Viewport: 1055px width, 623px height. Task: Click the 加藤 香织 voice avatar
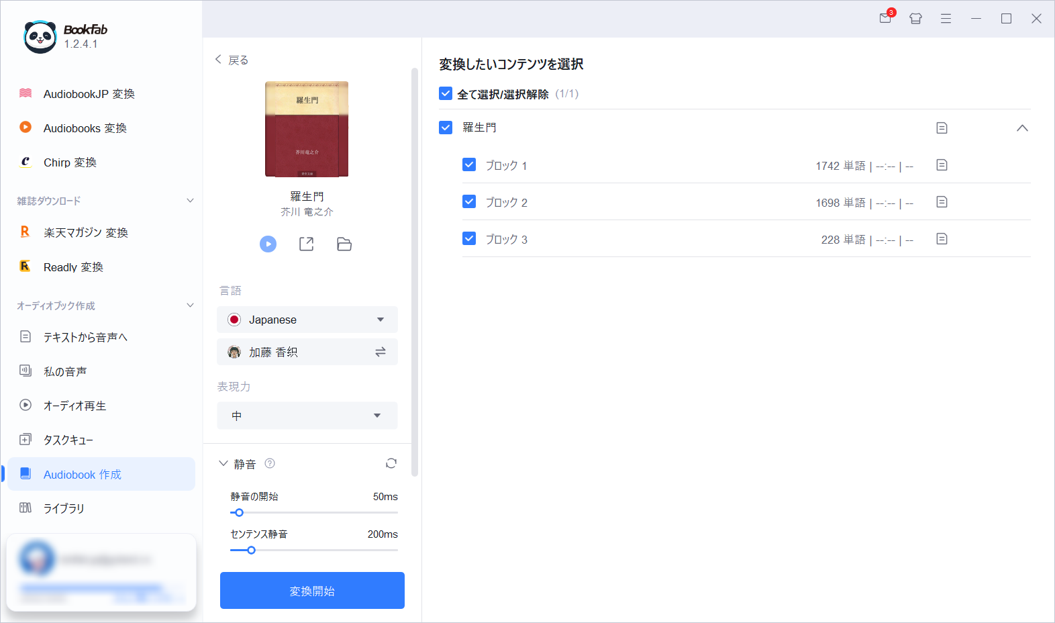(234, 352)
